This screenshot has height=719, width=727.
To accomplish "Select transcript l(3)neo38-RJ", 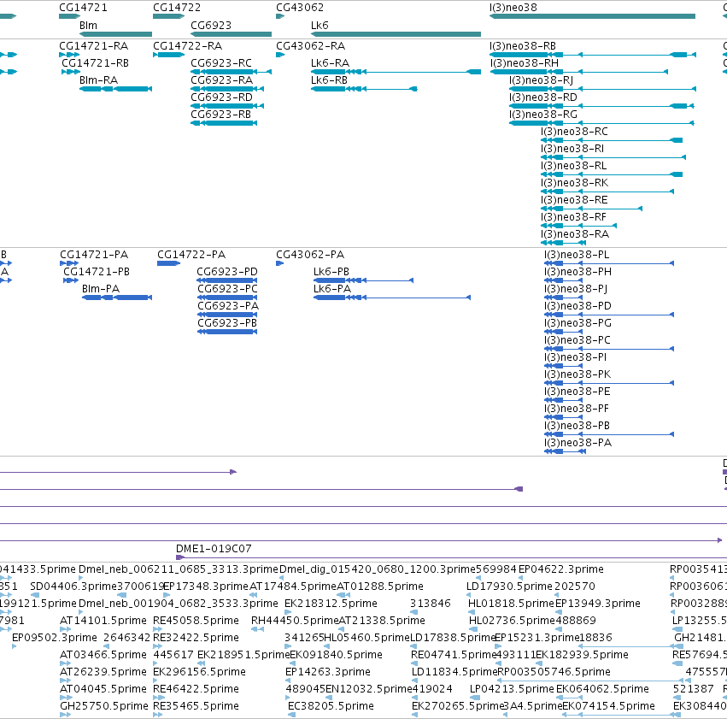I will [541, 80].
